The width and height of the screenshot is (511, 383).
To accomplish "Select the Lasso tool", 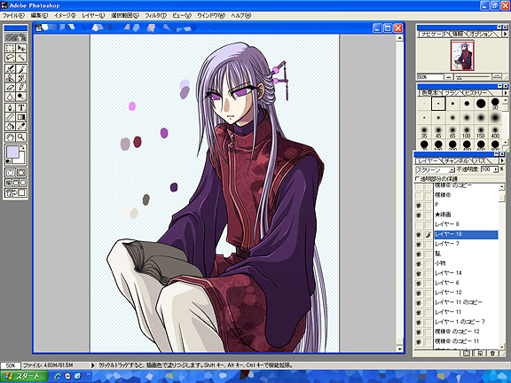I will pos(10,58).
